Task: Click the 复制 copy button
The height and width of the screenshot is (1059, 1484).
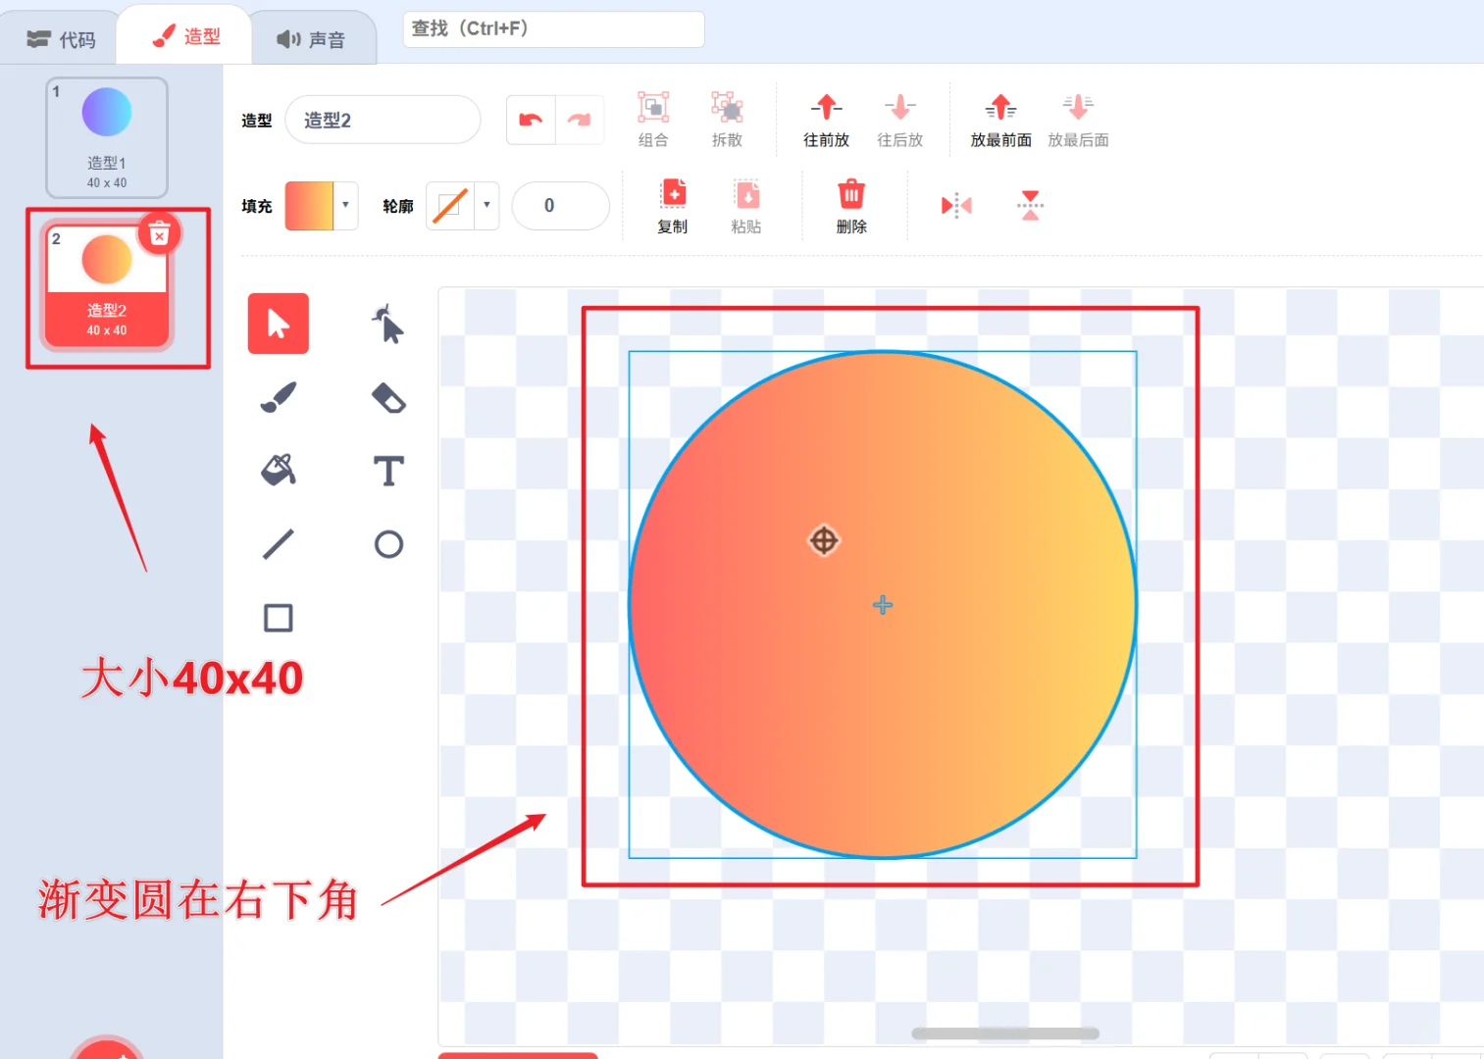Action: pos(673,205)
